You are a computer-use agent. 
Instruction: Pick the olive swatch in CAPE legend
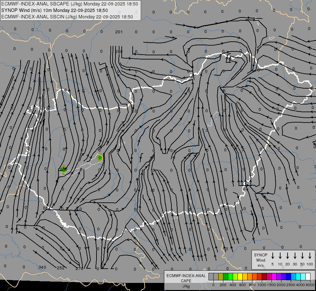pyautogui.click(x=221, y=276)
